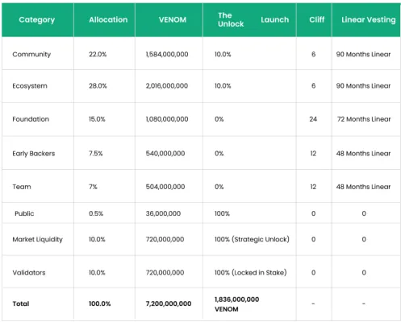This screenshot has height=322, width=401.
Task: Select the '1,584,000,000' VENOM amount
Action: [x=167, y=54]
